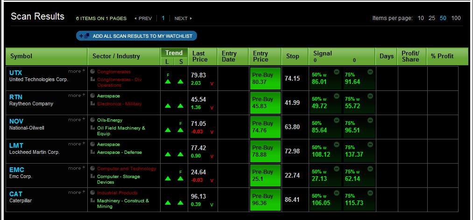Open Computer - Storage Devices link
Screen dimensions: 473x220
118,179
